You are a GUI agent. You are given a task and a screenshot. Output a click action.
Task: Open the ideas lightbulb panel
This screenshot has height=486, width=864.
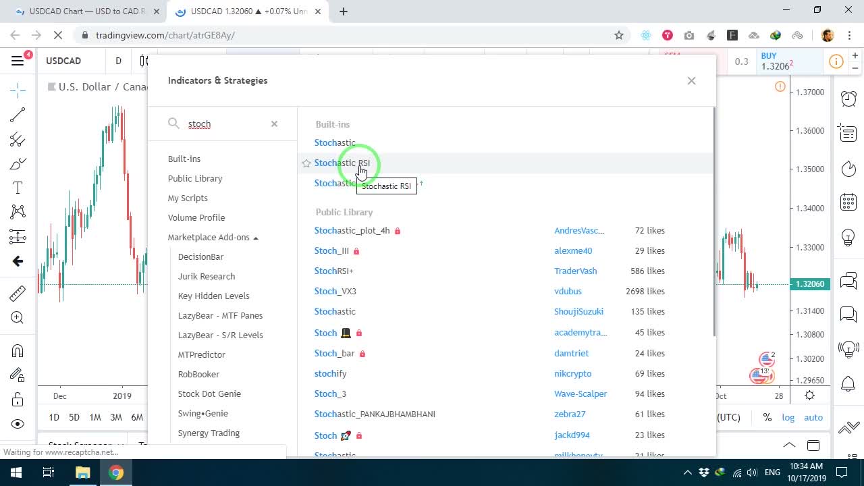pos(848,238)
